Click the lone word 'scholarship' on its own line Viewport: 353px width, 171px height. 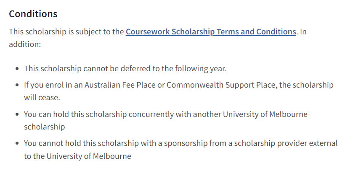pyautogui.click(x=44, y=127)
